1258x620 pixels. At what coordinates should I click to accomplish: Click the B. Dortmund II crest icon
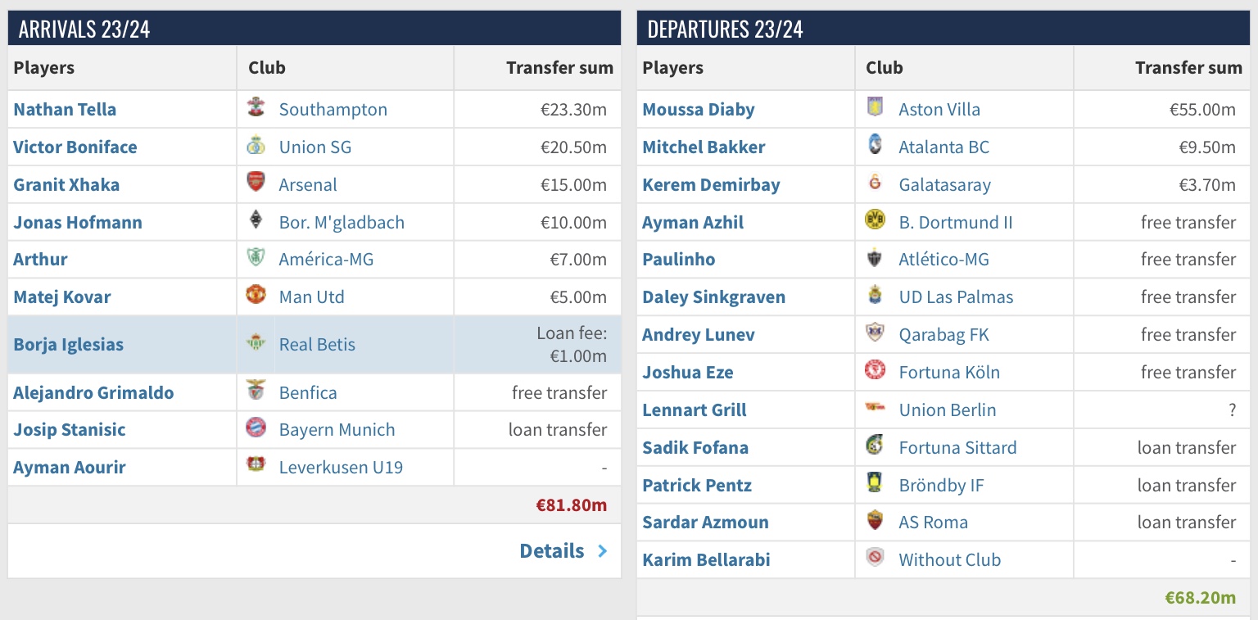click(x=876, y=221)
